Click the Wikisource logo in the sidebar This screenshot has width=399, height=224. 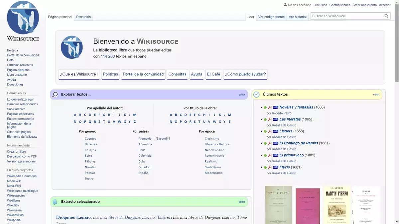[23, 21]
